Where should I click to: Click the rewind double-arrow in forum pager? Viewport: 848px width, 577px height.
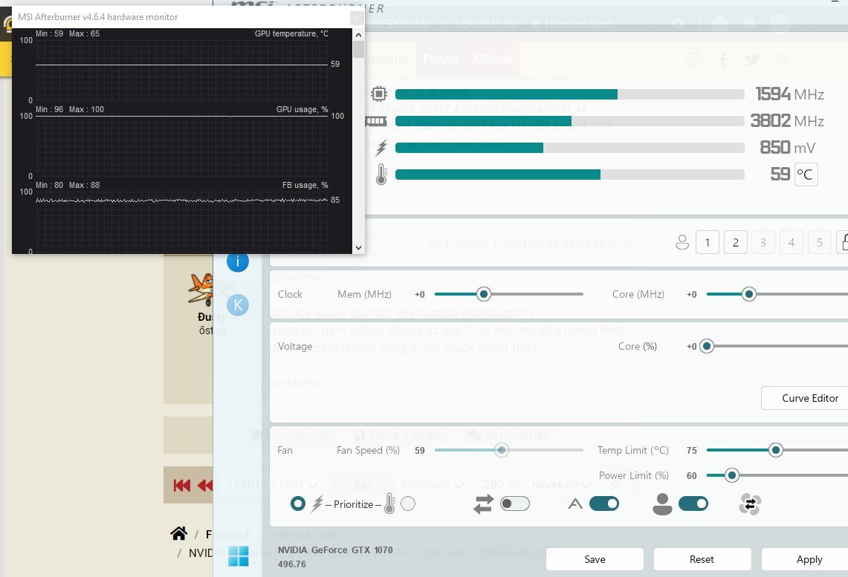pyautogui.click(x=206, y=485)
